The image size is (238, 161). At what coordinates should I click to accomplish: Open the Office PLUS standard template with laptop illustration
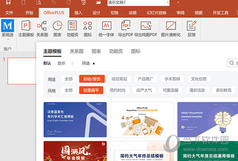point(142,120)
